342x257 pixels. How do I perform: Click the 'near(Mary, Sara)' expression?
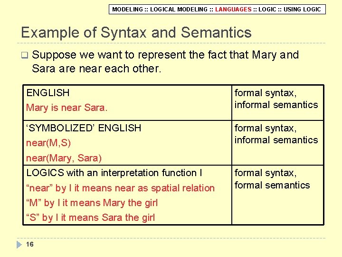point(64,158)
